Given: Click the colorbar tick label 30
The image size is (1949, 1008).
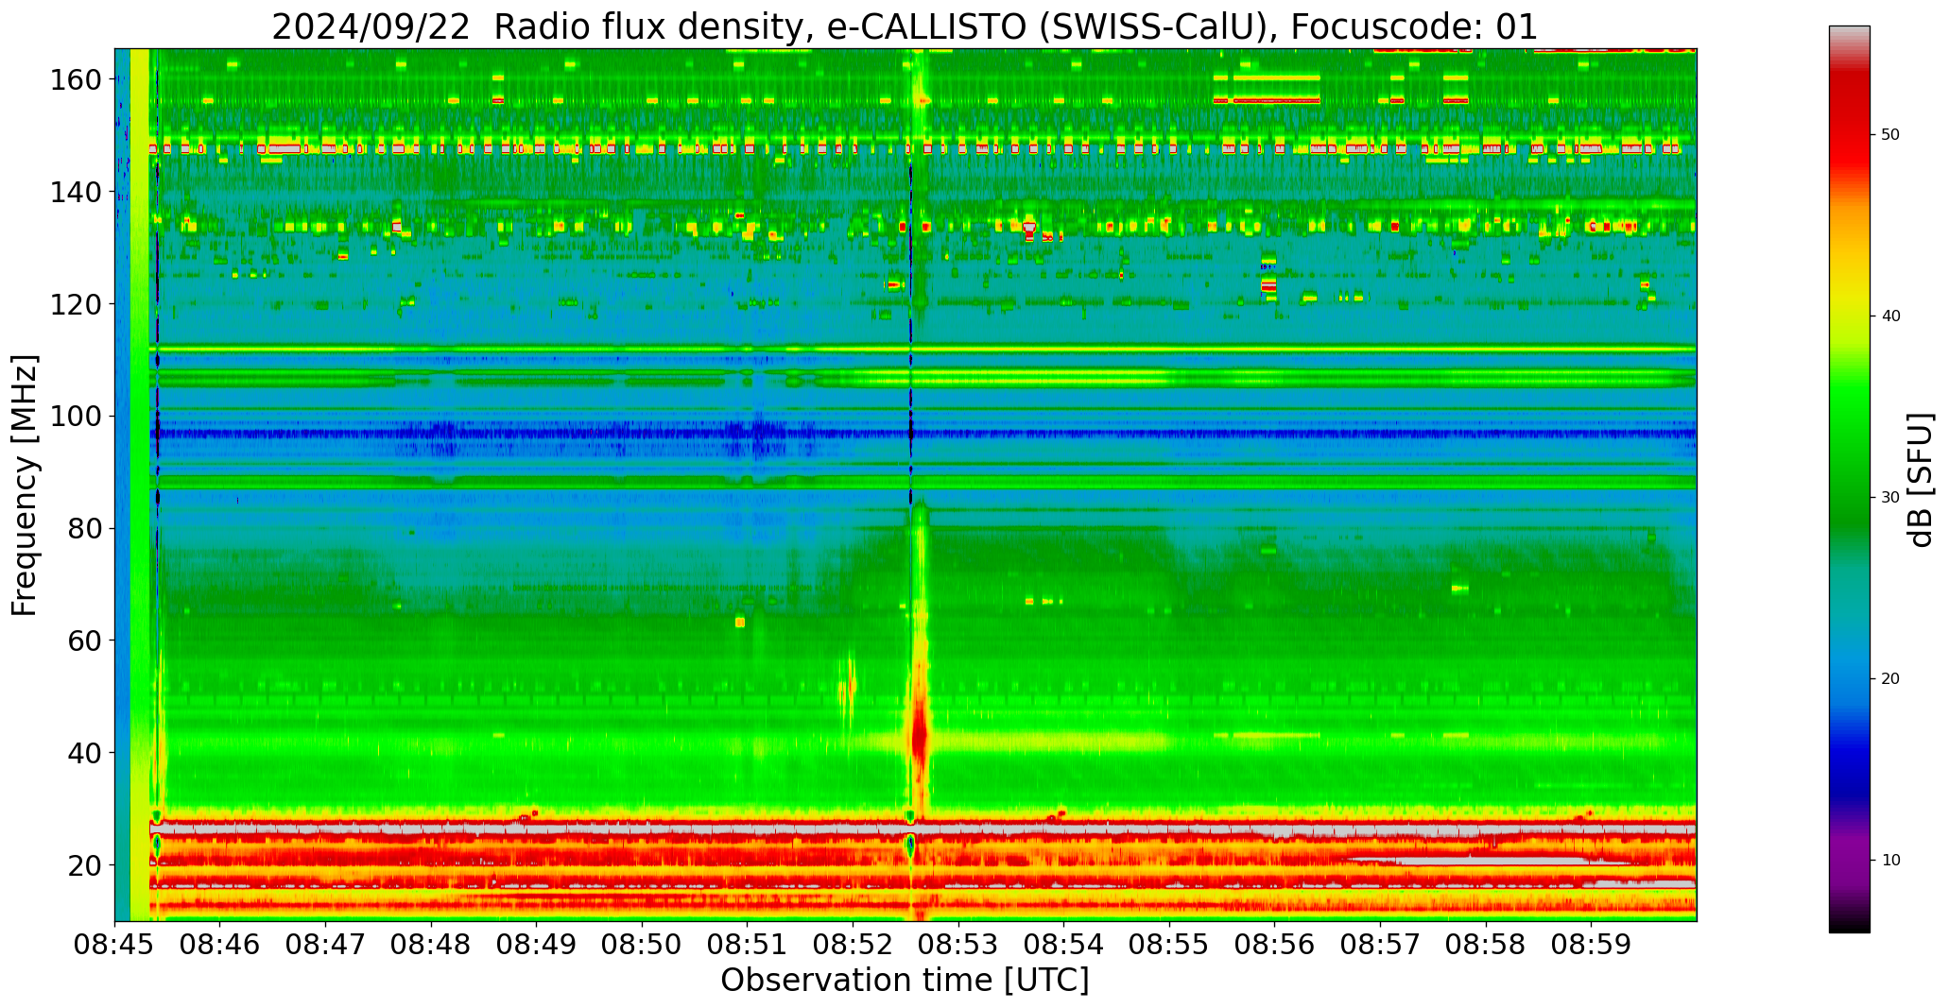Looking at the screenshot, I should click(1889, 497).
